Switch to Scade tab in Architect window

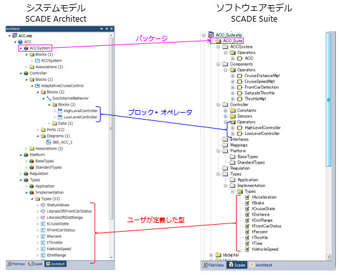click(x=36, y=264)
